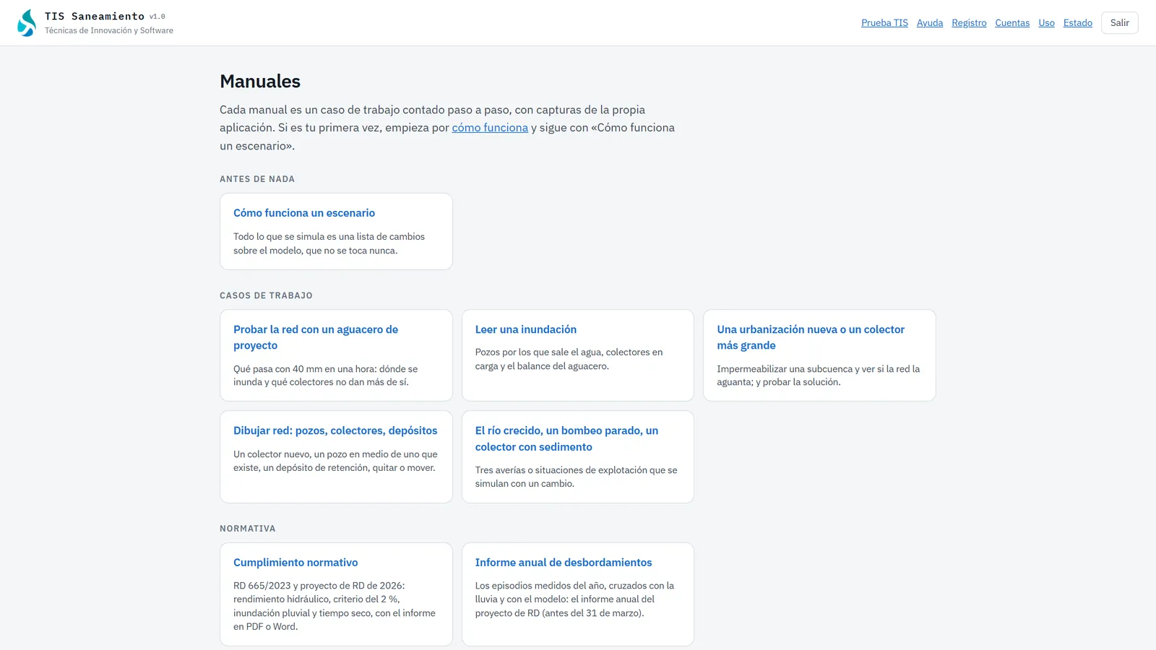
Task: Click the 'Manuales' page heading
Action: click(x=260, y=82)
